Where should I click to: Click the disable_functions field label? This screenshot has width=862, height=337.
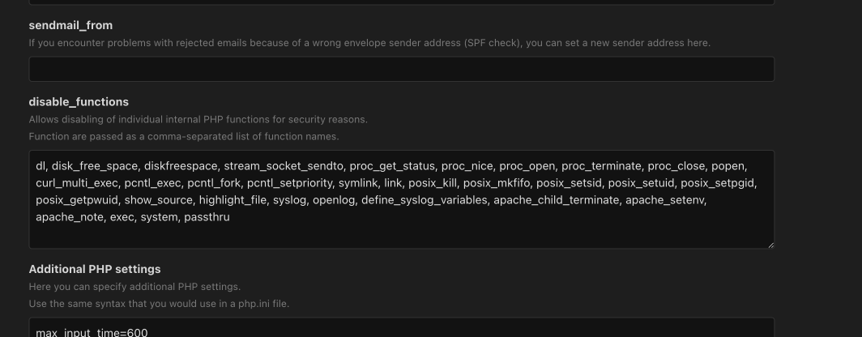[x=79, y=101]
